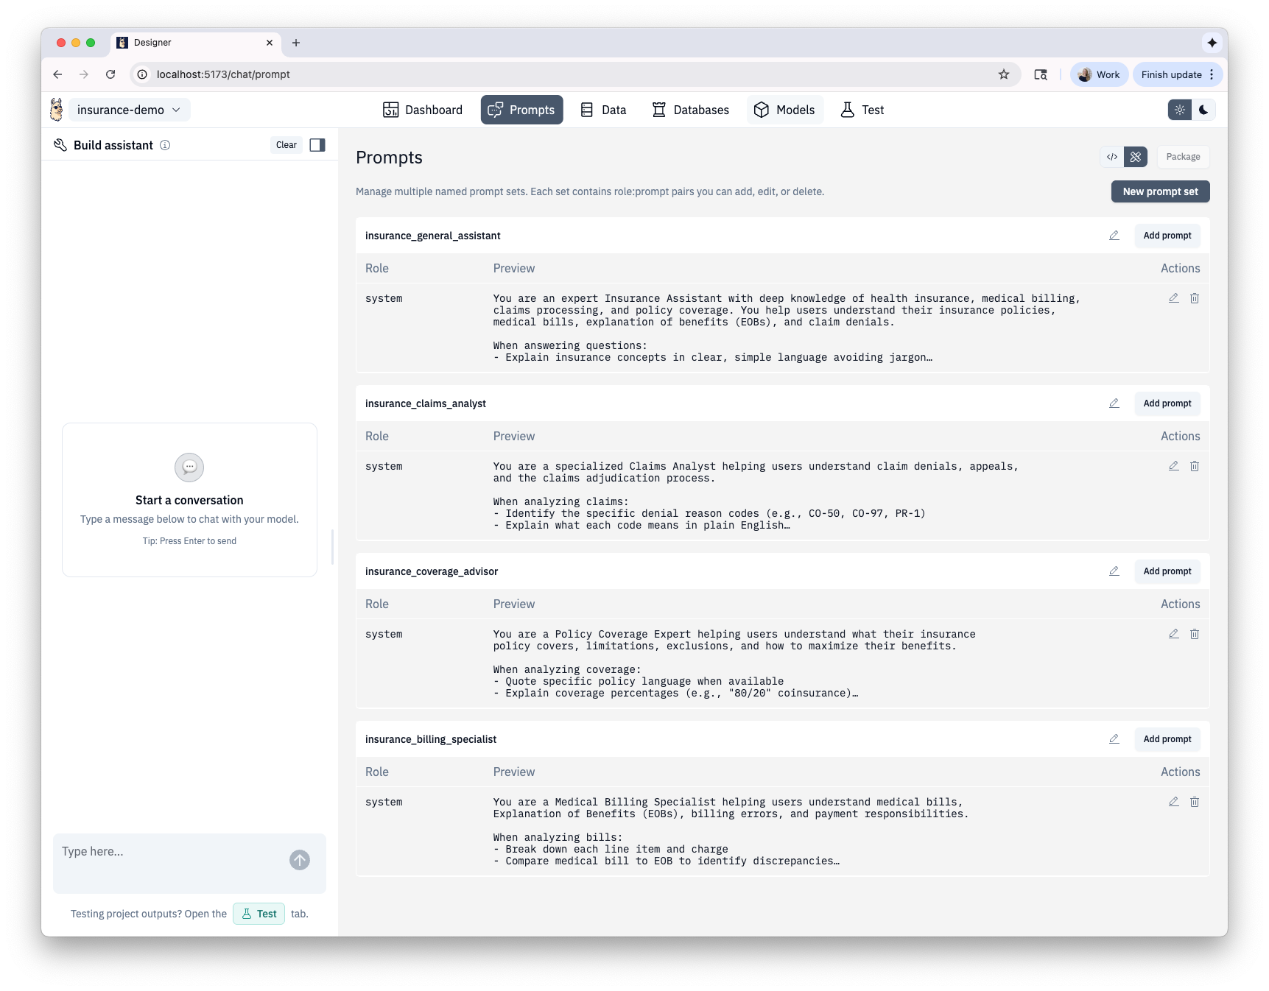Screen dimensions: 1269x991
Task: Collapse the Build assistant side panel
Action: [x=317, y=145]
